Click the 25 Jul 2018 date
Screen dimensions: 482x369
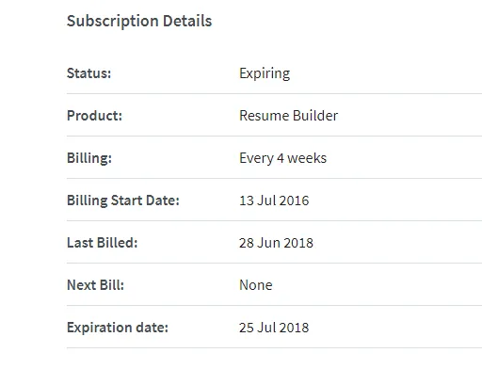[x=274, y=328]
